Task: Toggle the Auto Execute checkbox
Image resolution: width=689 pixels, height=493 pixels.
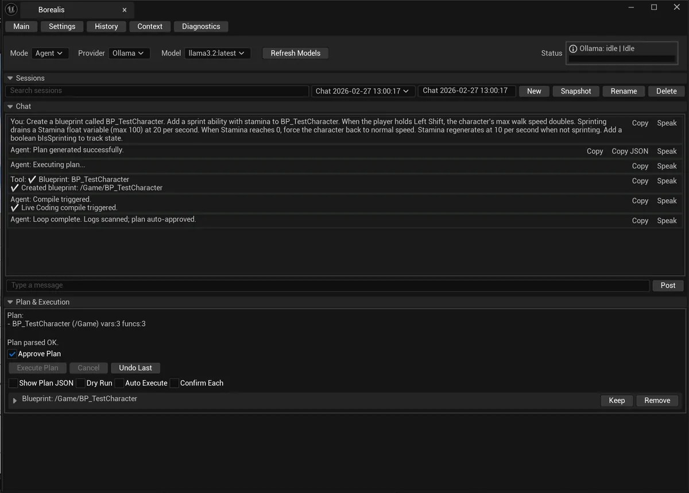Action: 119,383
